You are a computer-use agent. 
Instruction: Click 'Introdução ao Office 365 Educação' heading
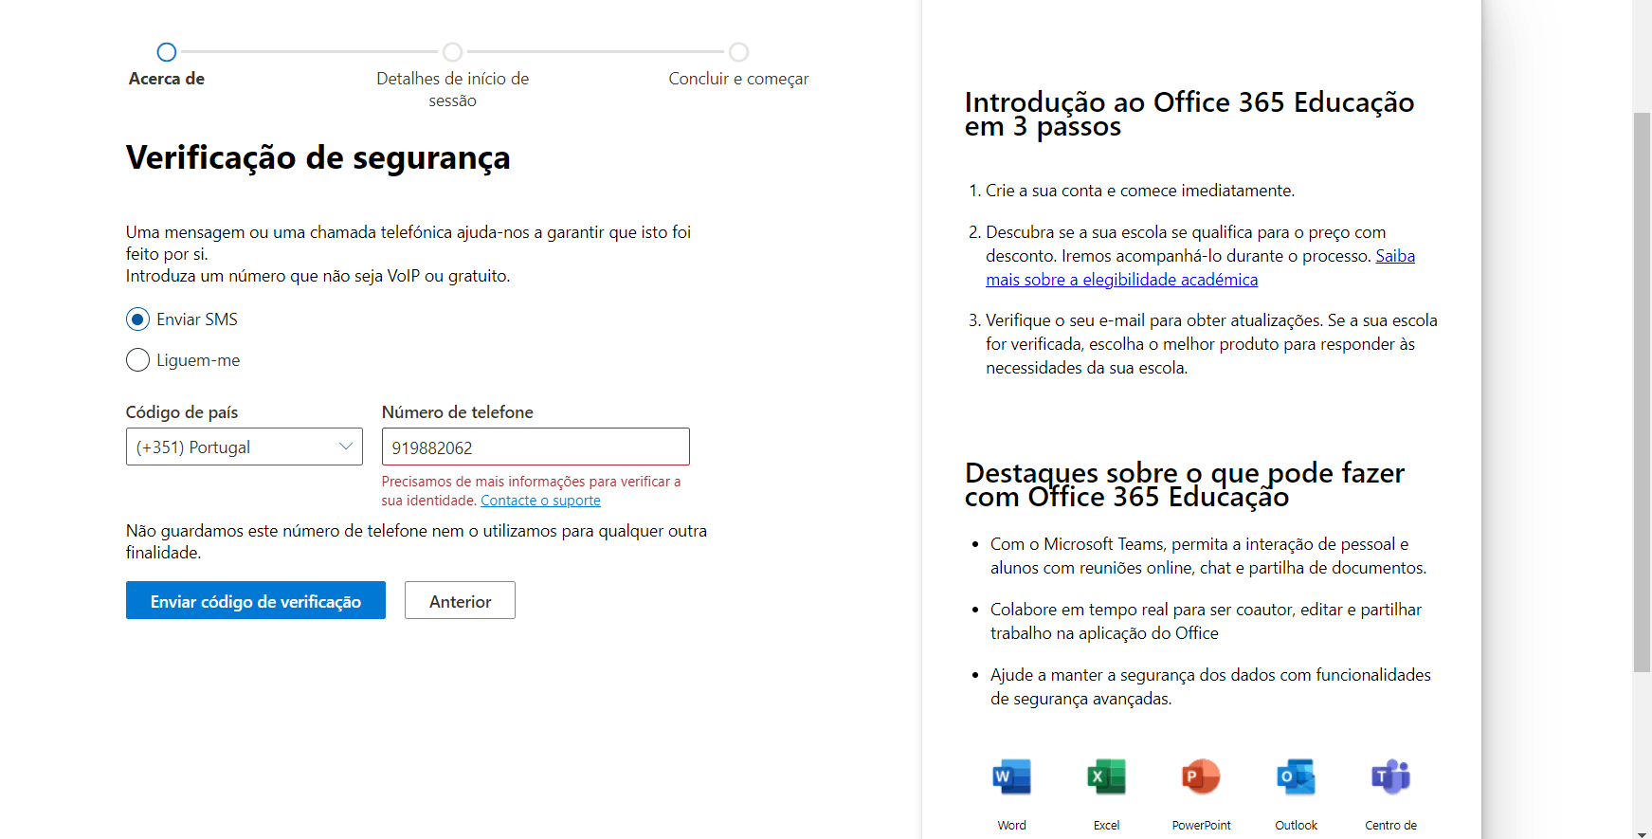coord(1189,114)
